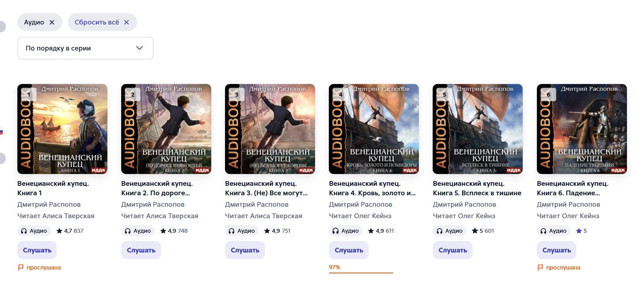Open title link Венецианский купец. Книга 1
The image size is (636, 301).
tap(53, 188)
